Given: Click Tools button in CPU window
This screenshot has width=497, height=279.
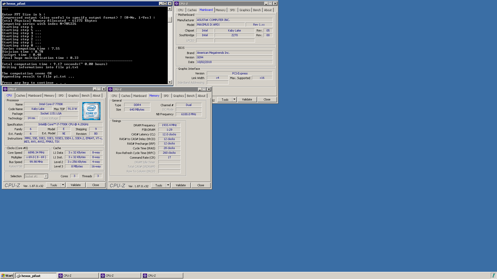Looking at the screenshot, I should coord(54,185).
